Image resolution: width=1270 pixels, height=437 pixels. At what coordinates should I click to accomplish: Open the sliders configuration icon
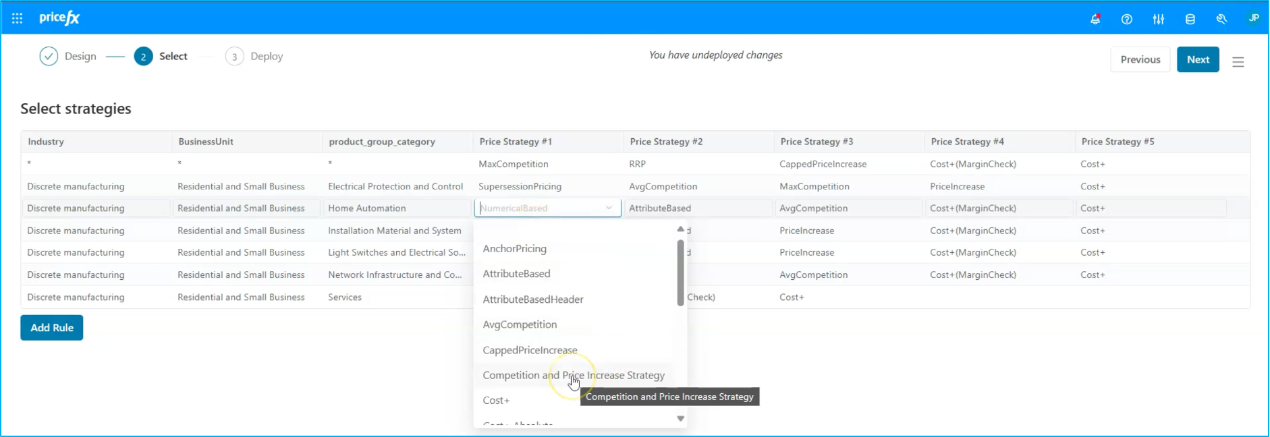pos(1158,19)
